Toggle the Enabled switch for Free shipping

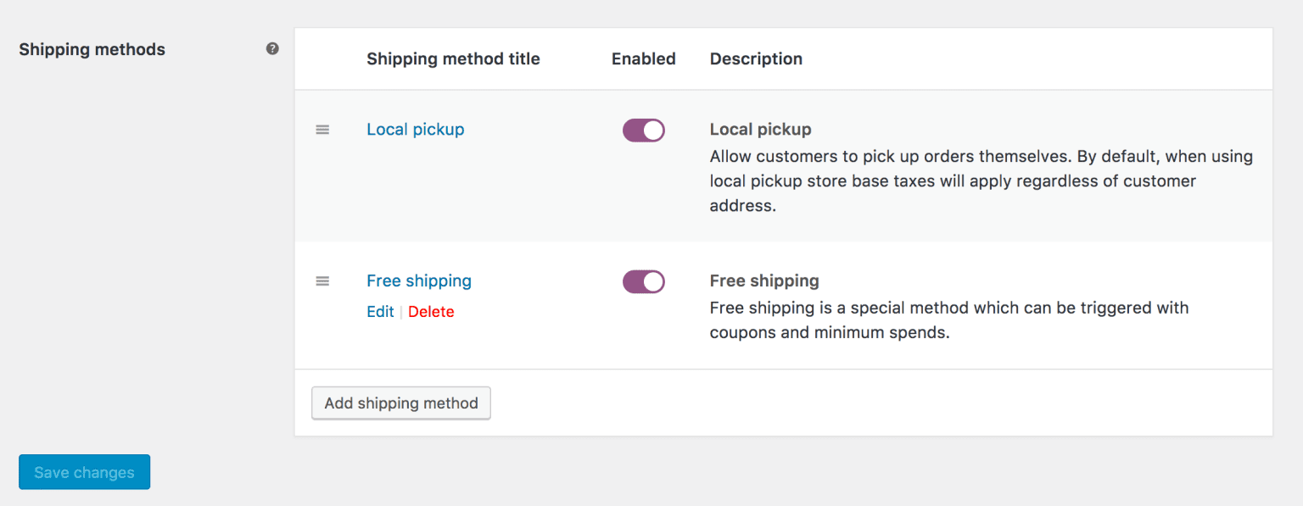pyautogui.click(x=643, y=281)
